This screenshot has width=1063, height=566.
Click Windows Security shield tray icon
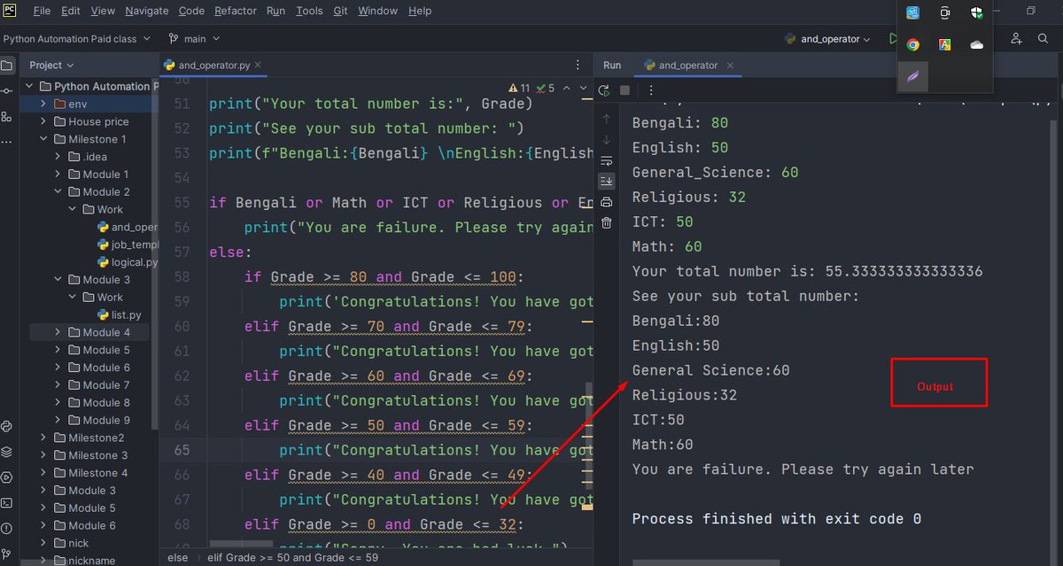[976, 12]
